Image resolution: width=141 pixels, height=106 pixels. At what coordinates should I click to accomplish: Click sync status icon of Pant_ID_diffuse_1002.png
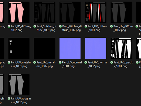point(9,26)
